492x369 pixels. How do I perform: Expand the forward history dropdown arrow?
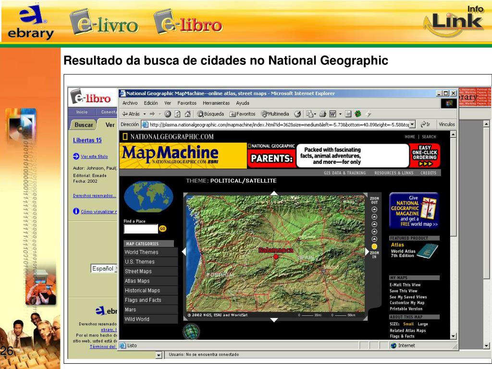tap(160, 114)
